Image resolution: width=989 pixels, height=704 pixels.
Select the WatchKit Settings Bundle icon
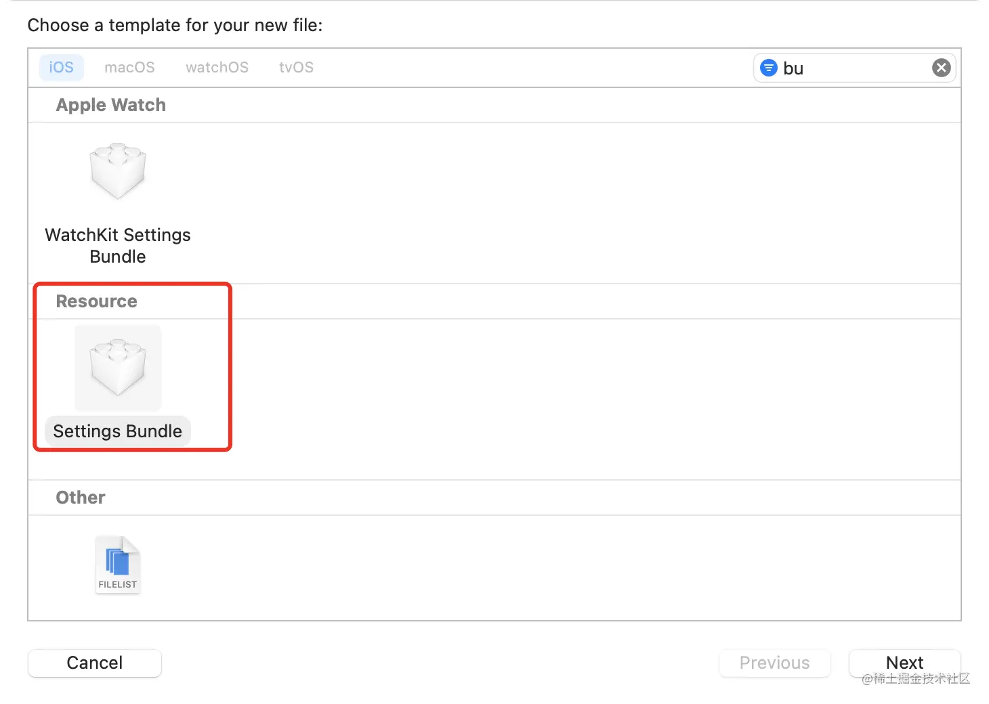click(118, 171)
